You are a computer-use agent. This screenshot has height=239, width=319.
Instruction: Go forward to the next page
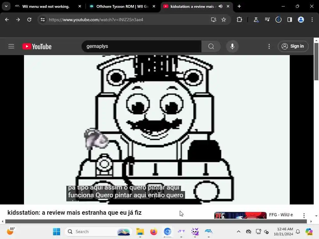18,20
